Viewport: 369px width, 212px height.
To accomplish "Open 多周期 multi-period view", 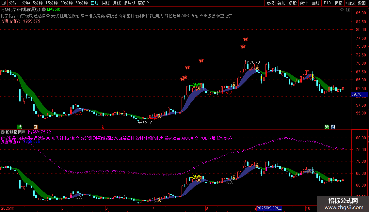I will [129, 3].
